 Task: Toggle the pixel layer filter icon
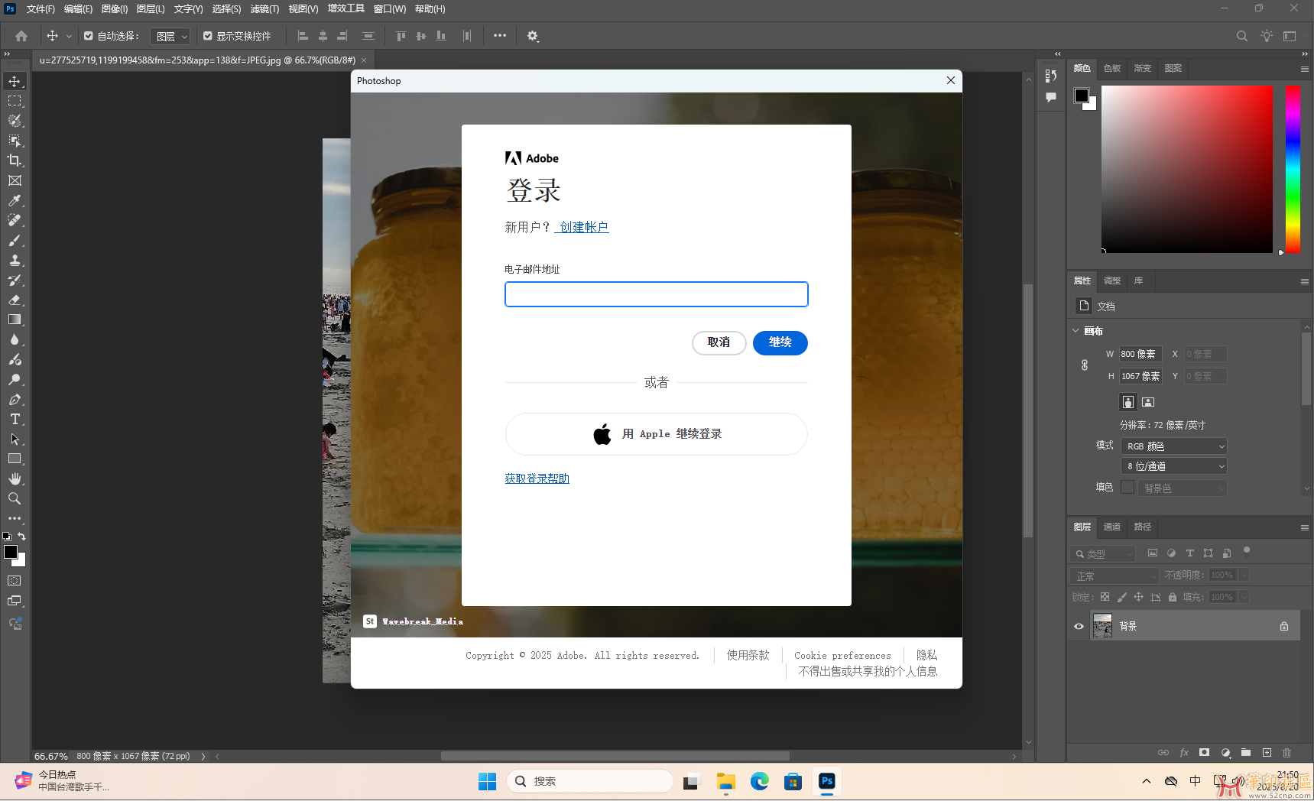(x=1153, y=553)
